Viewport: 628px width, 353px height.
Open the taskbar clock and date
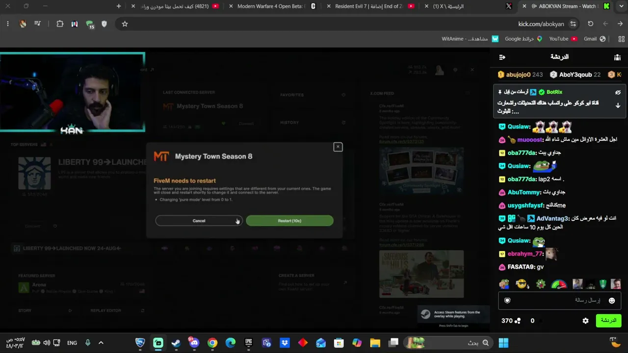click(x=15, y=343)
